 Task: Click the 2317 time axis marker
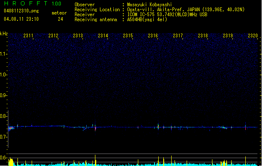[178, 35]
